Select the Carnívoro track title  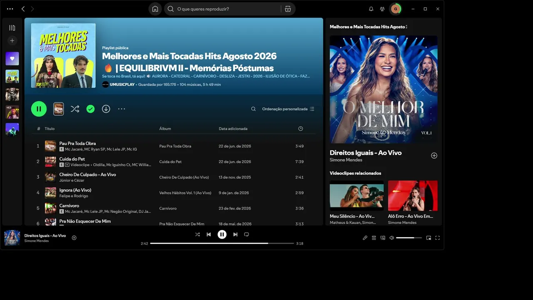(69, 205)
